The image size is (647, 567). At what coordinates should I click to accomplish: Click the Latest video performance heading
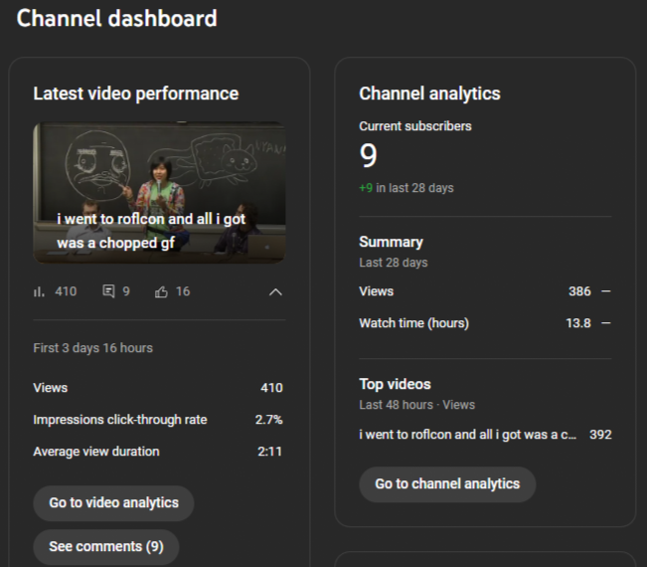click(135, 94)
